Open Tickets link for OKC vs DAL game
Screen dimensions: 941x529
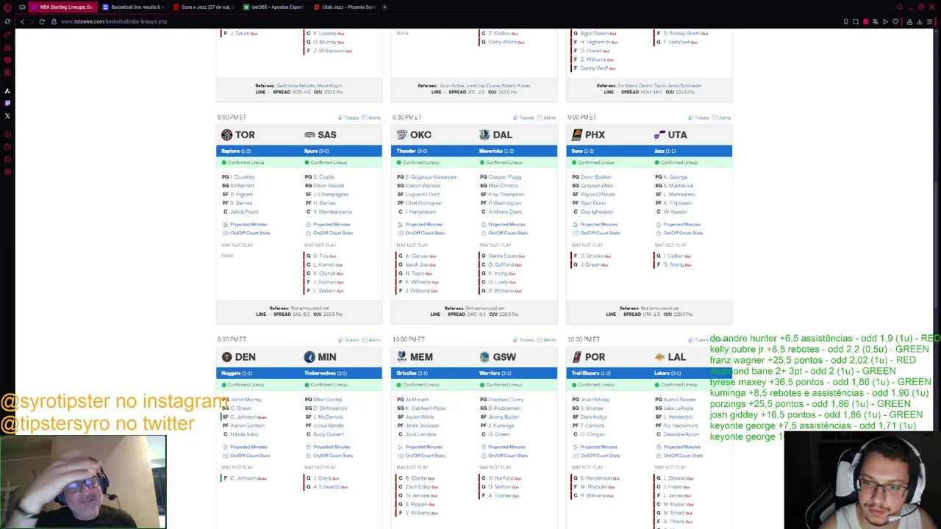pos(523,118)
